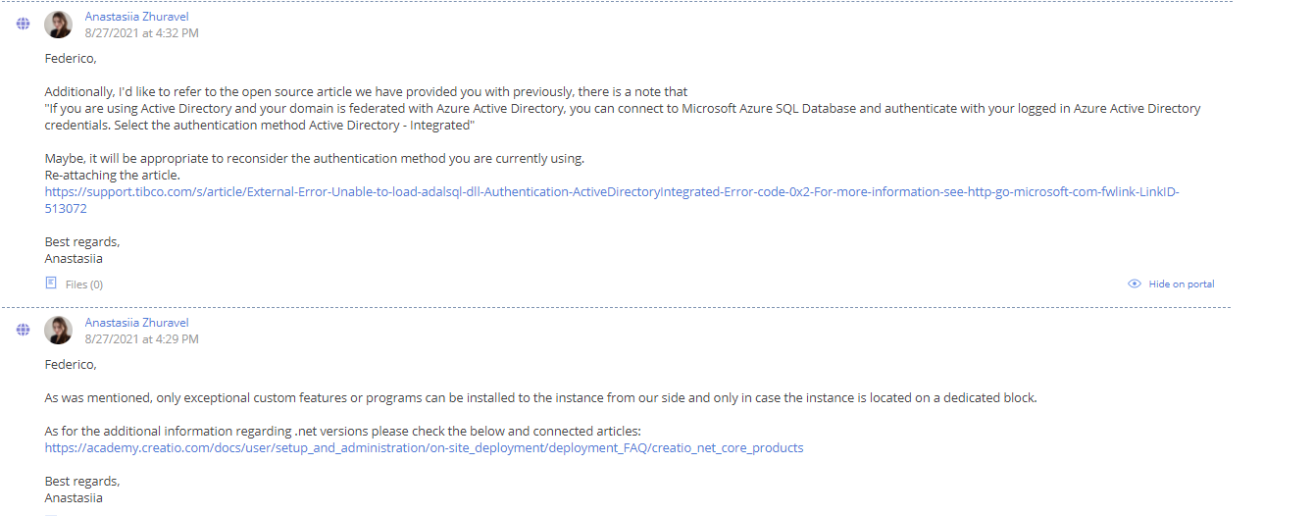Click the Files document icon under first message
The width and height of the screenshot is (1314, 516).
pyautogui.click(x=51, y=284)
